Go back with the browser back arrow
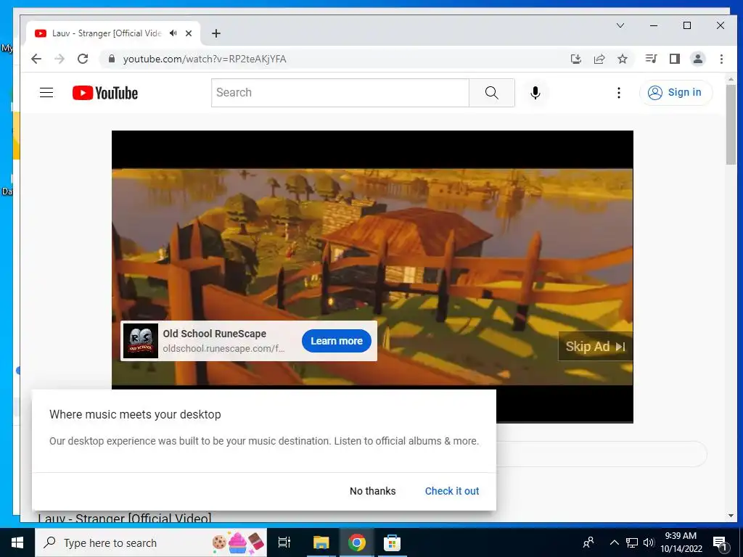Image resolution: width=743 pixels, height=557 pixels. click(36, 59)
